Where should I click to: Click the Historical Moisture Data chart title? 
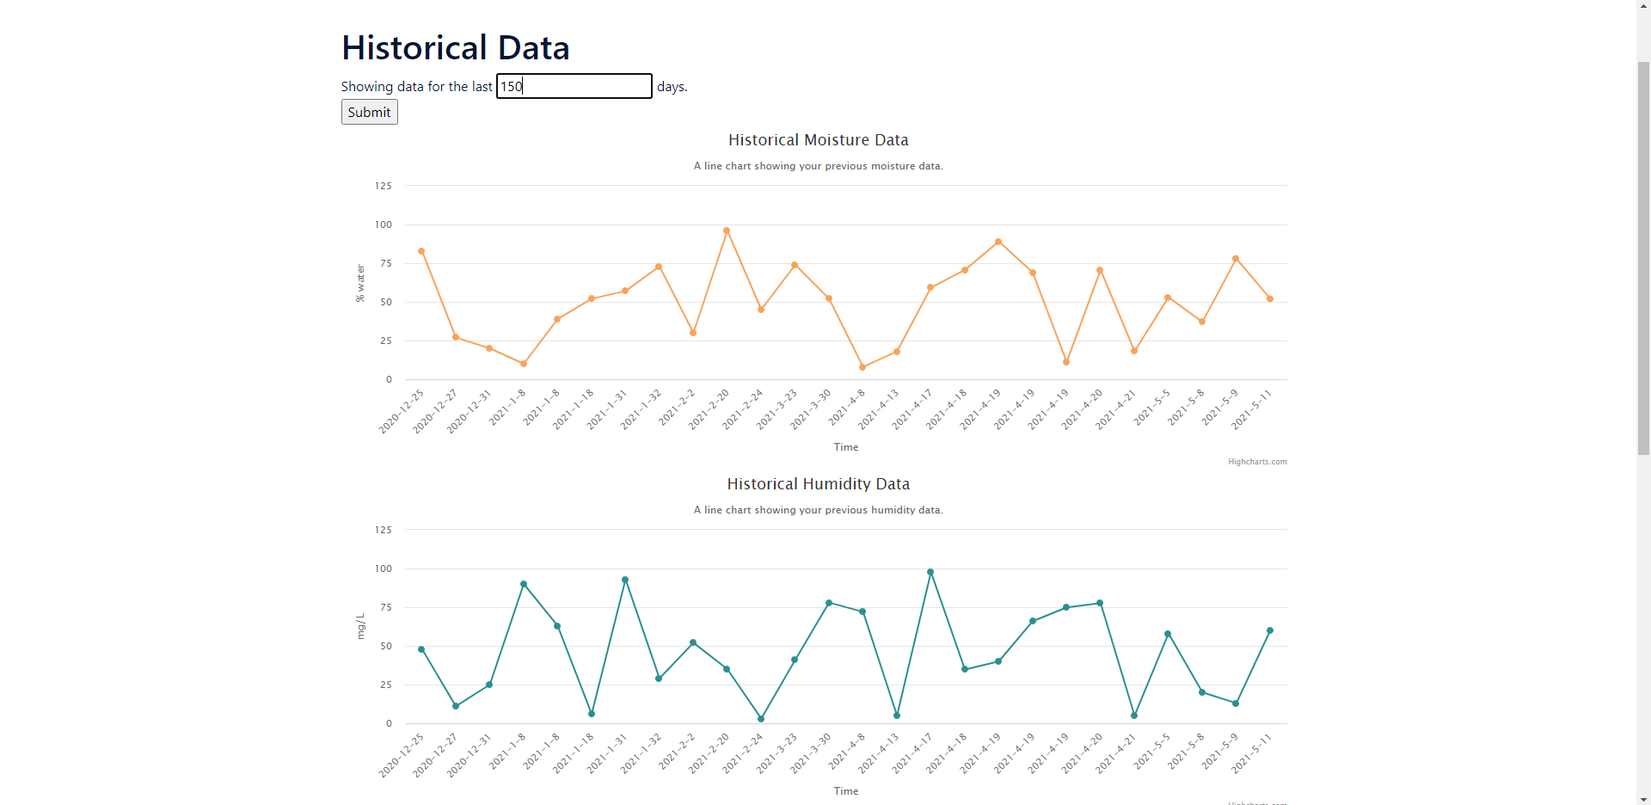point(818,140)
